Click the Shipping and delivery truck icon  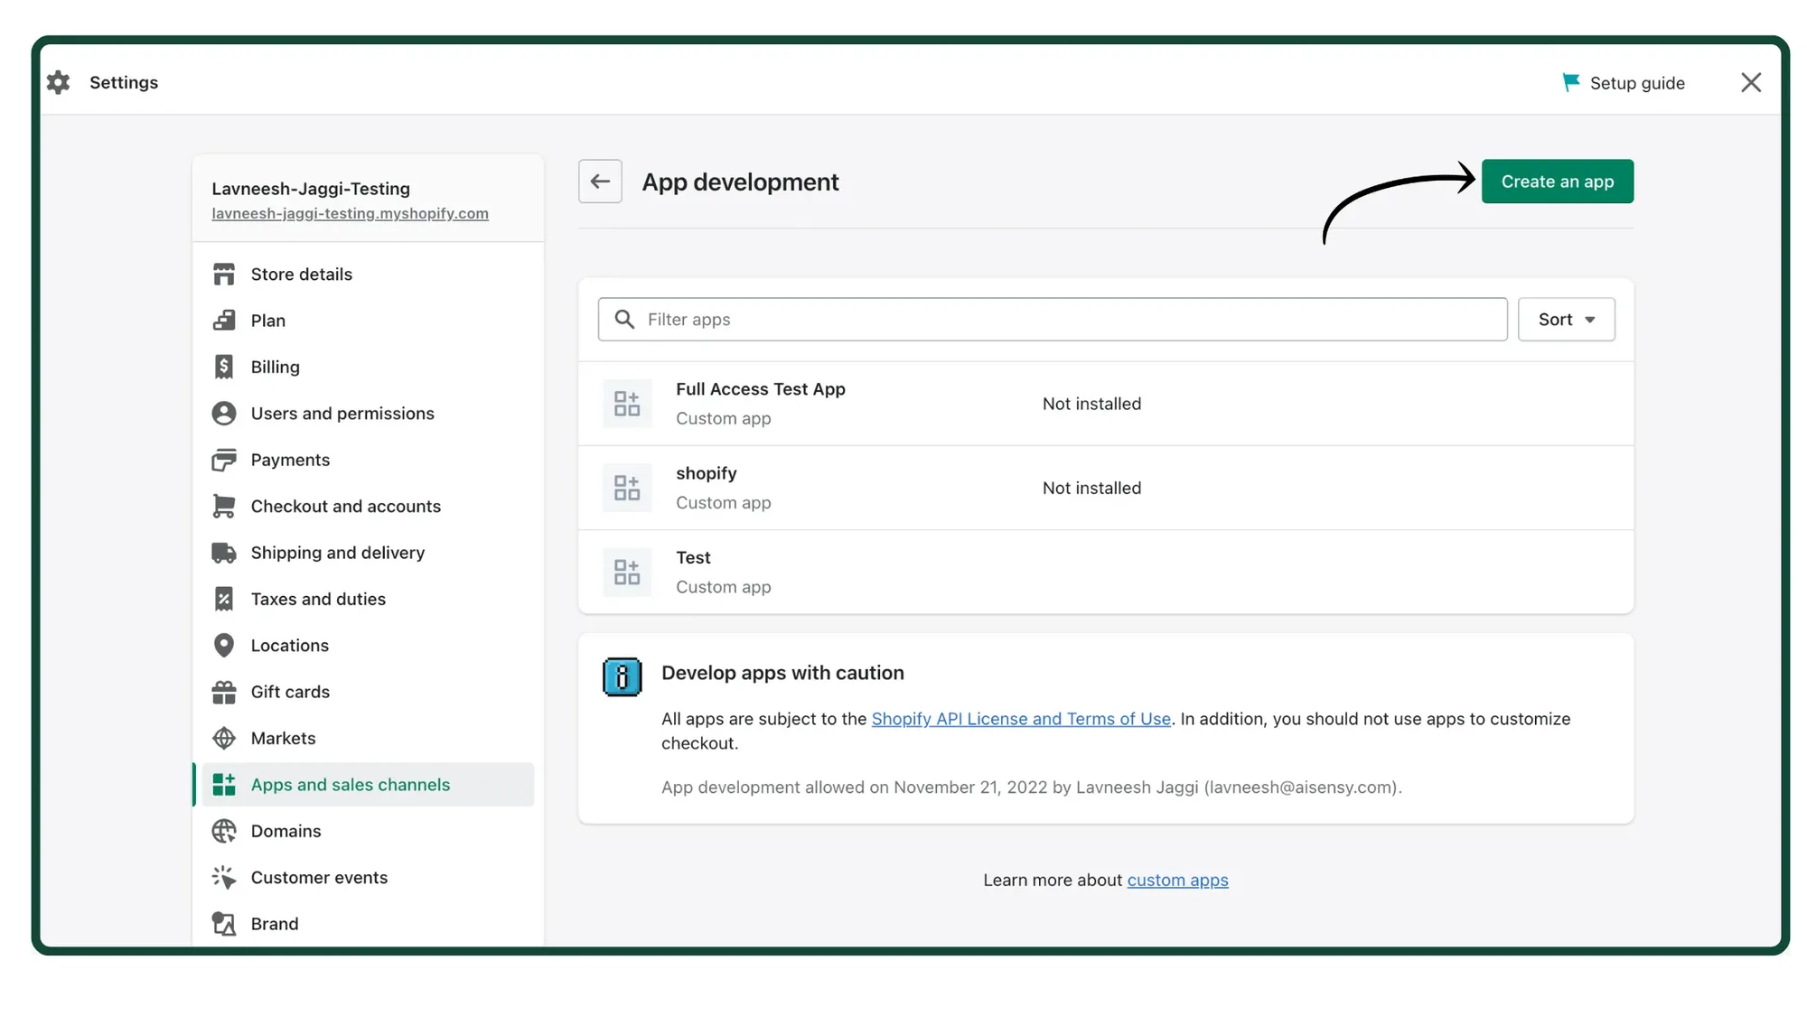(x=224, y=552)
